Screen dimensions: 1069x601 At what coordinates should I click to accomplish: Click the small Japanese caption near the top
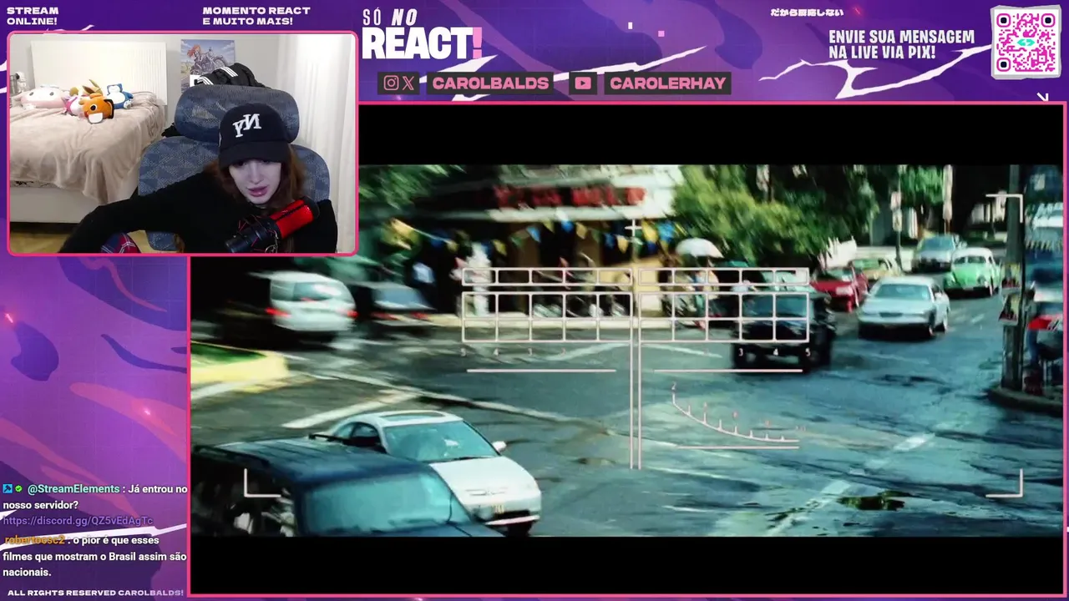point(806,13)
